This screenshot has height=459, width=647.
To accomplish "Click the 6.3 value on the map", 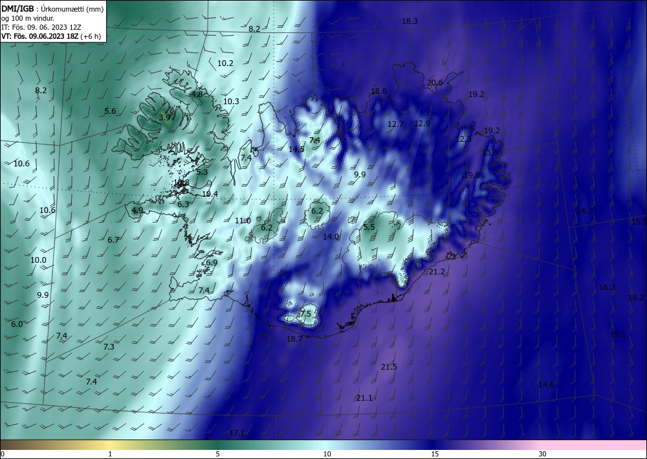I will pyautogui.click(x=183, y=204).
